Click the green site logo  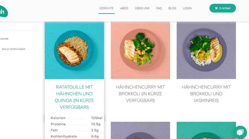(x=3, y=11)
